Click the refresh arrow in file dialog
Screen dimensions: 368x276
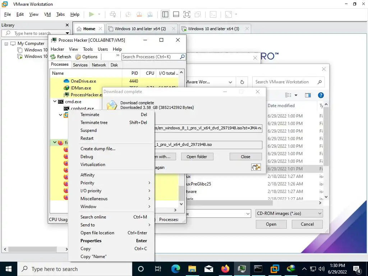(242, 82)
